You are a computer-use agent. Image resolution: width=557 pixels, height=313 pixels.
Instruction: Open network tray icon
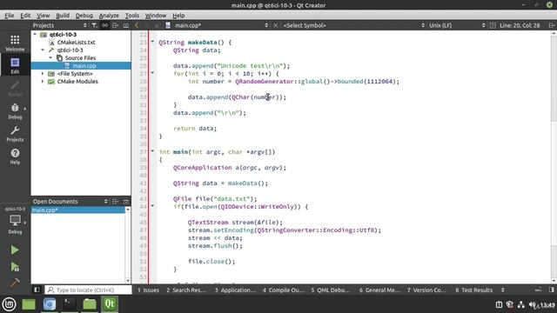[521, 304]
